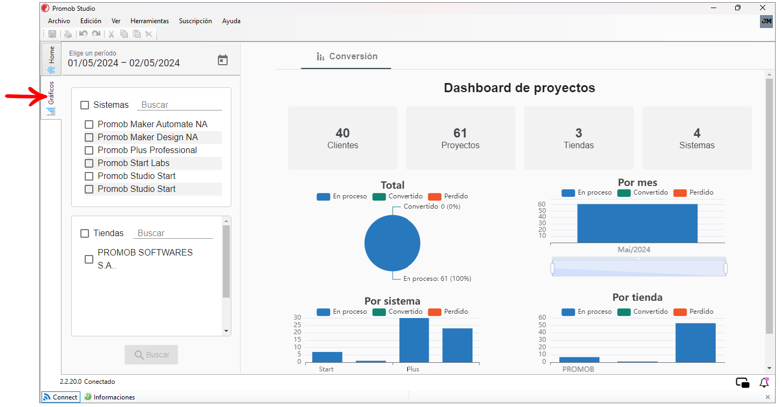Click the Undo arrow icon
The width and height of the screenshot is (781, 407).
coord(83,34)
